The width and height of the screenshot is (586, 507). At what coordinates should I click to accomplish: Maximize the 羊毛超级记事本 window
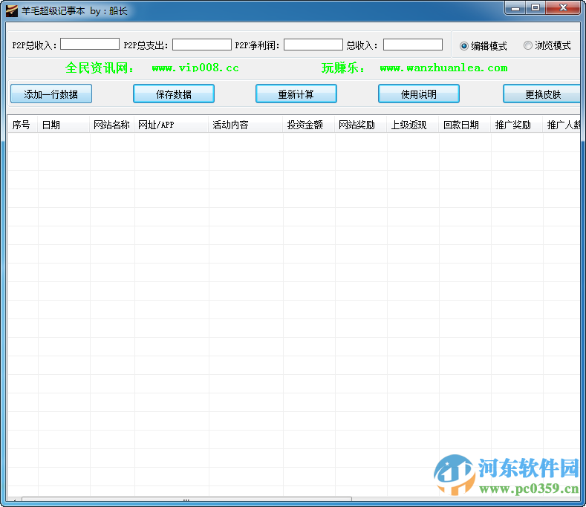coord(535,8)
